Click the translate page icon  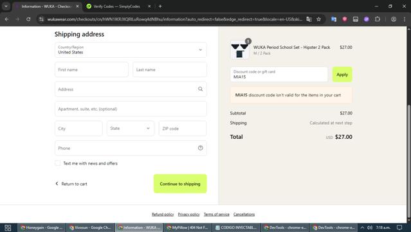point(309,19)
